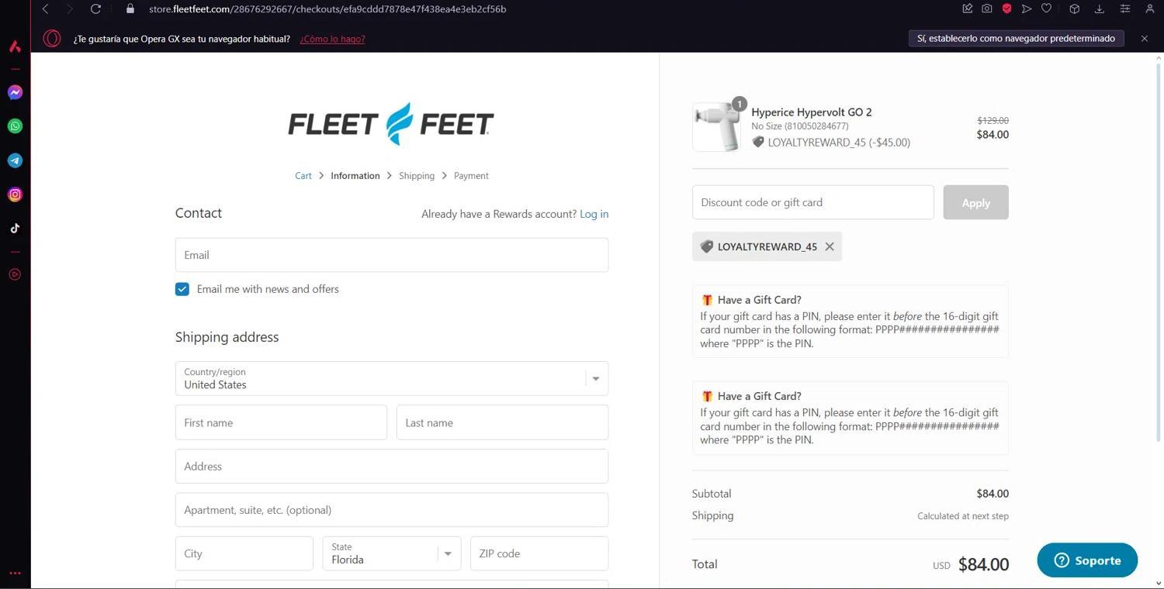Select Payment breadcrumb step
1164x589 pixels.
(x=471, y=176)
